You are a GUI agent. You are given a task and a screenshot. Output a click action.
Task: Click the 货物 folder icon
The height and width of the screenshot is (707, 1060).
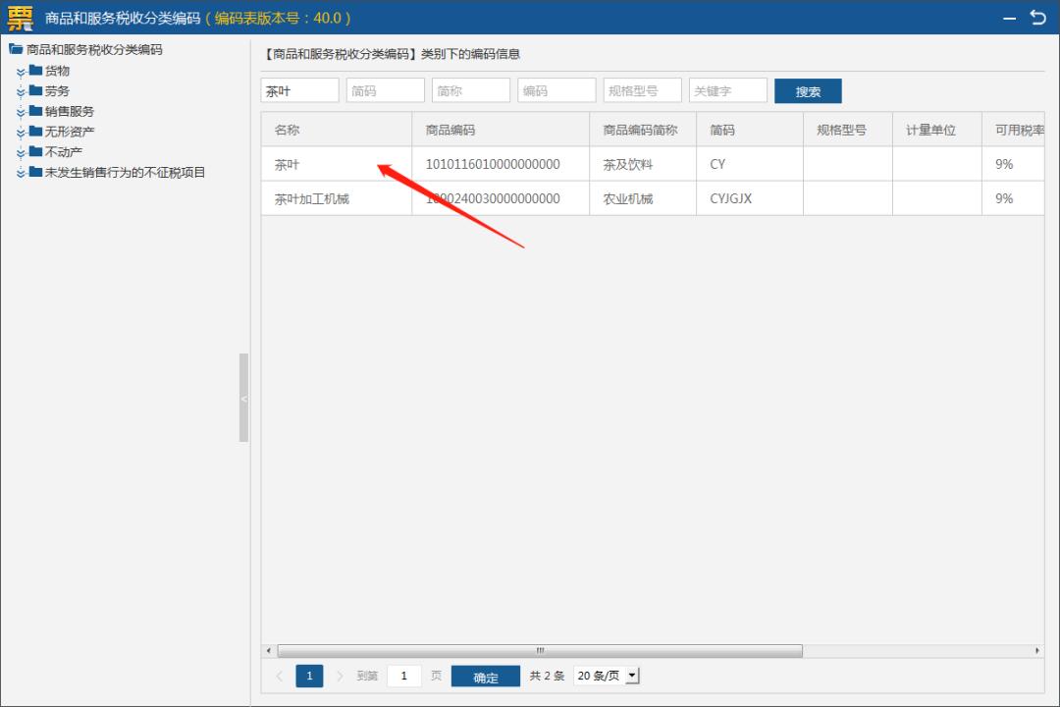click(37, 70)
